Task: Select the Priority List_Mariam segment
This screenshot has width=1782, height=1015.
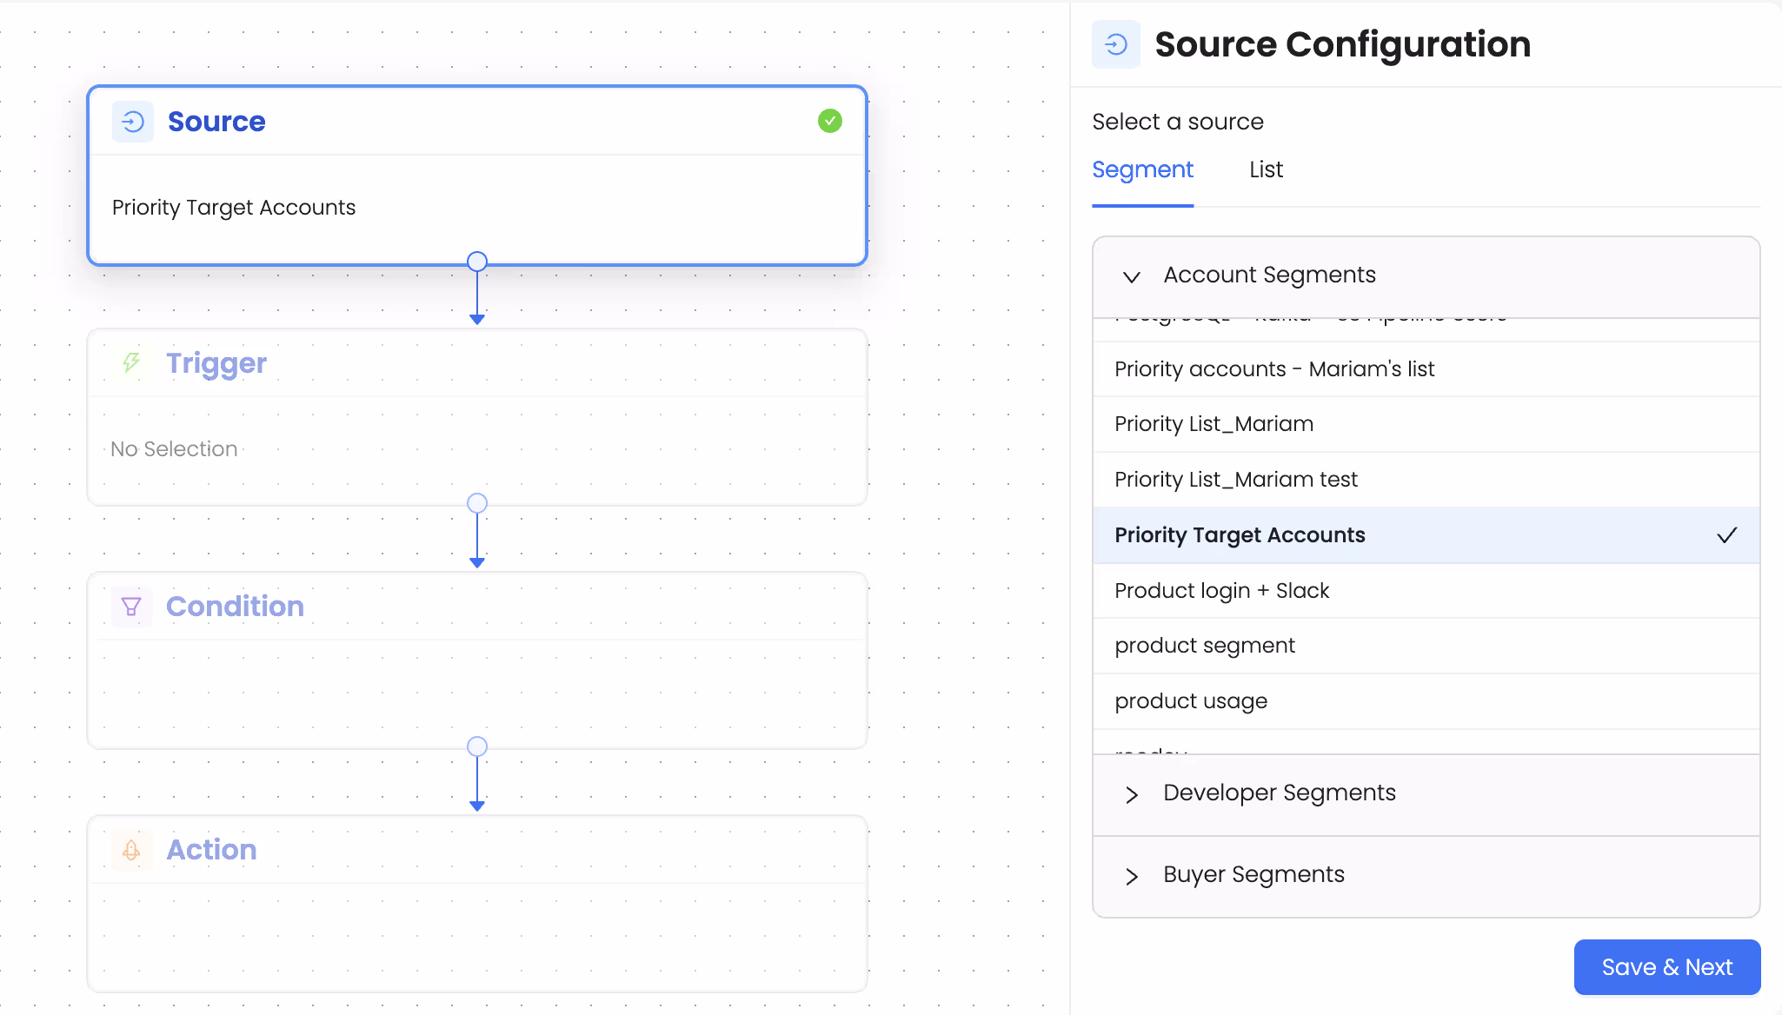Action: tap(1213, 423)
